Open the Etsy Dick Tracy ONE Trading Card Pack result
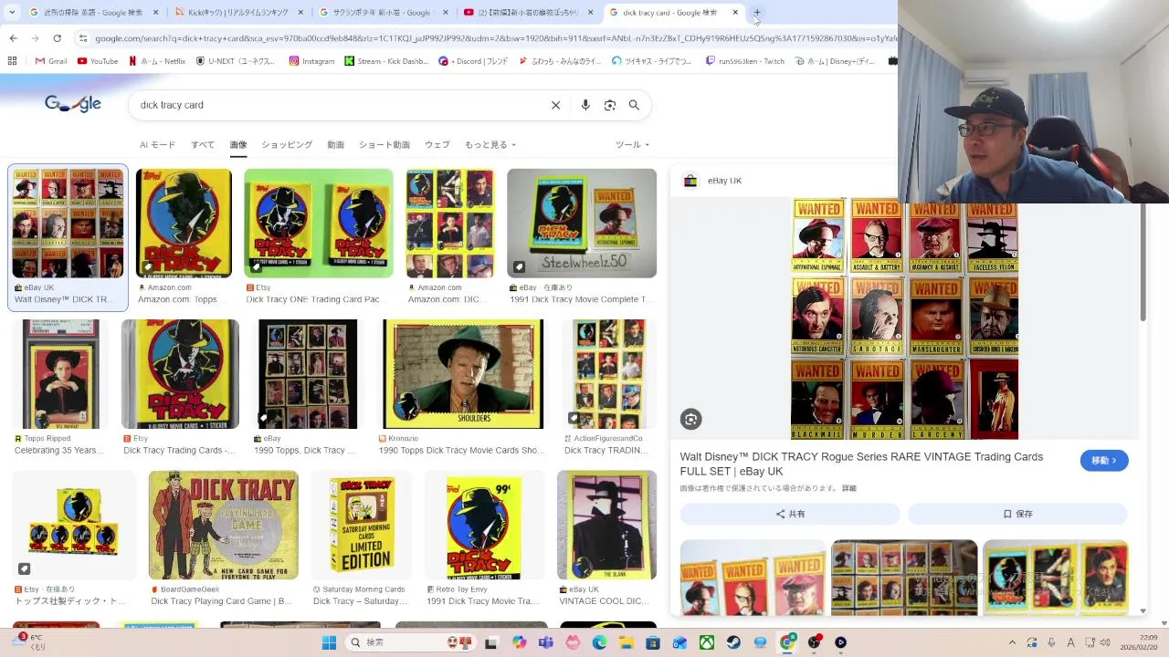Screen dimensions: 1169x657 pos(319,224)
